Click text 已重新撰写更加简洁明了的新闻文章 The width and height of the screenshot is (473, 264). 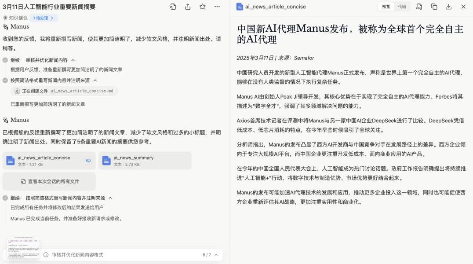(x=47, y=104)
